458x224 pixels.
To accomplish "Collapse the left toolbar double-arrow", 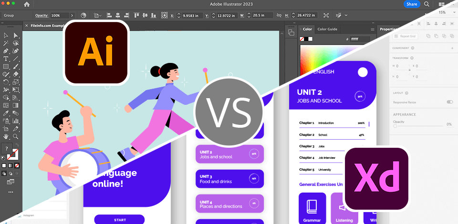I will click(2, 23).
